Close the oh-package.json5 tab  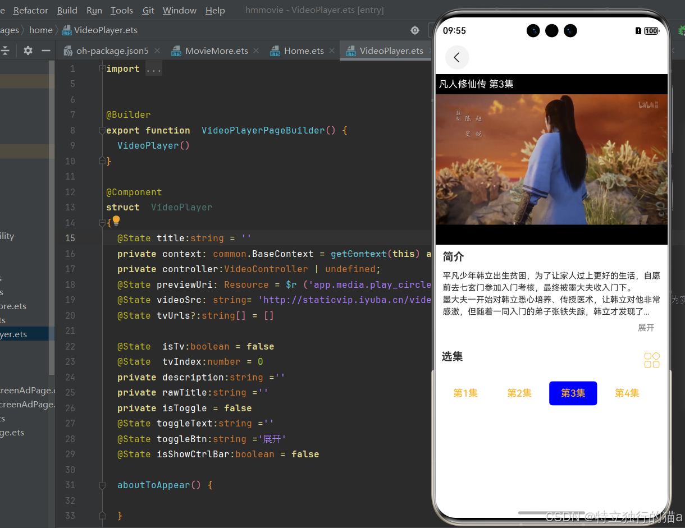157,50
